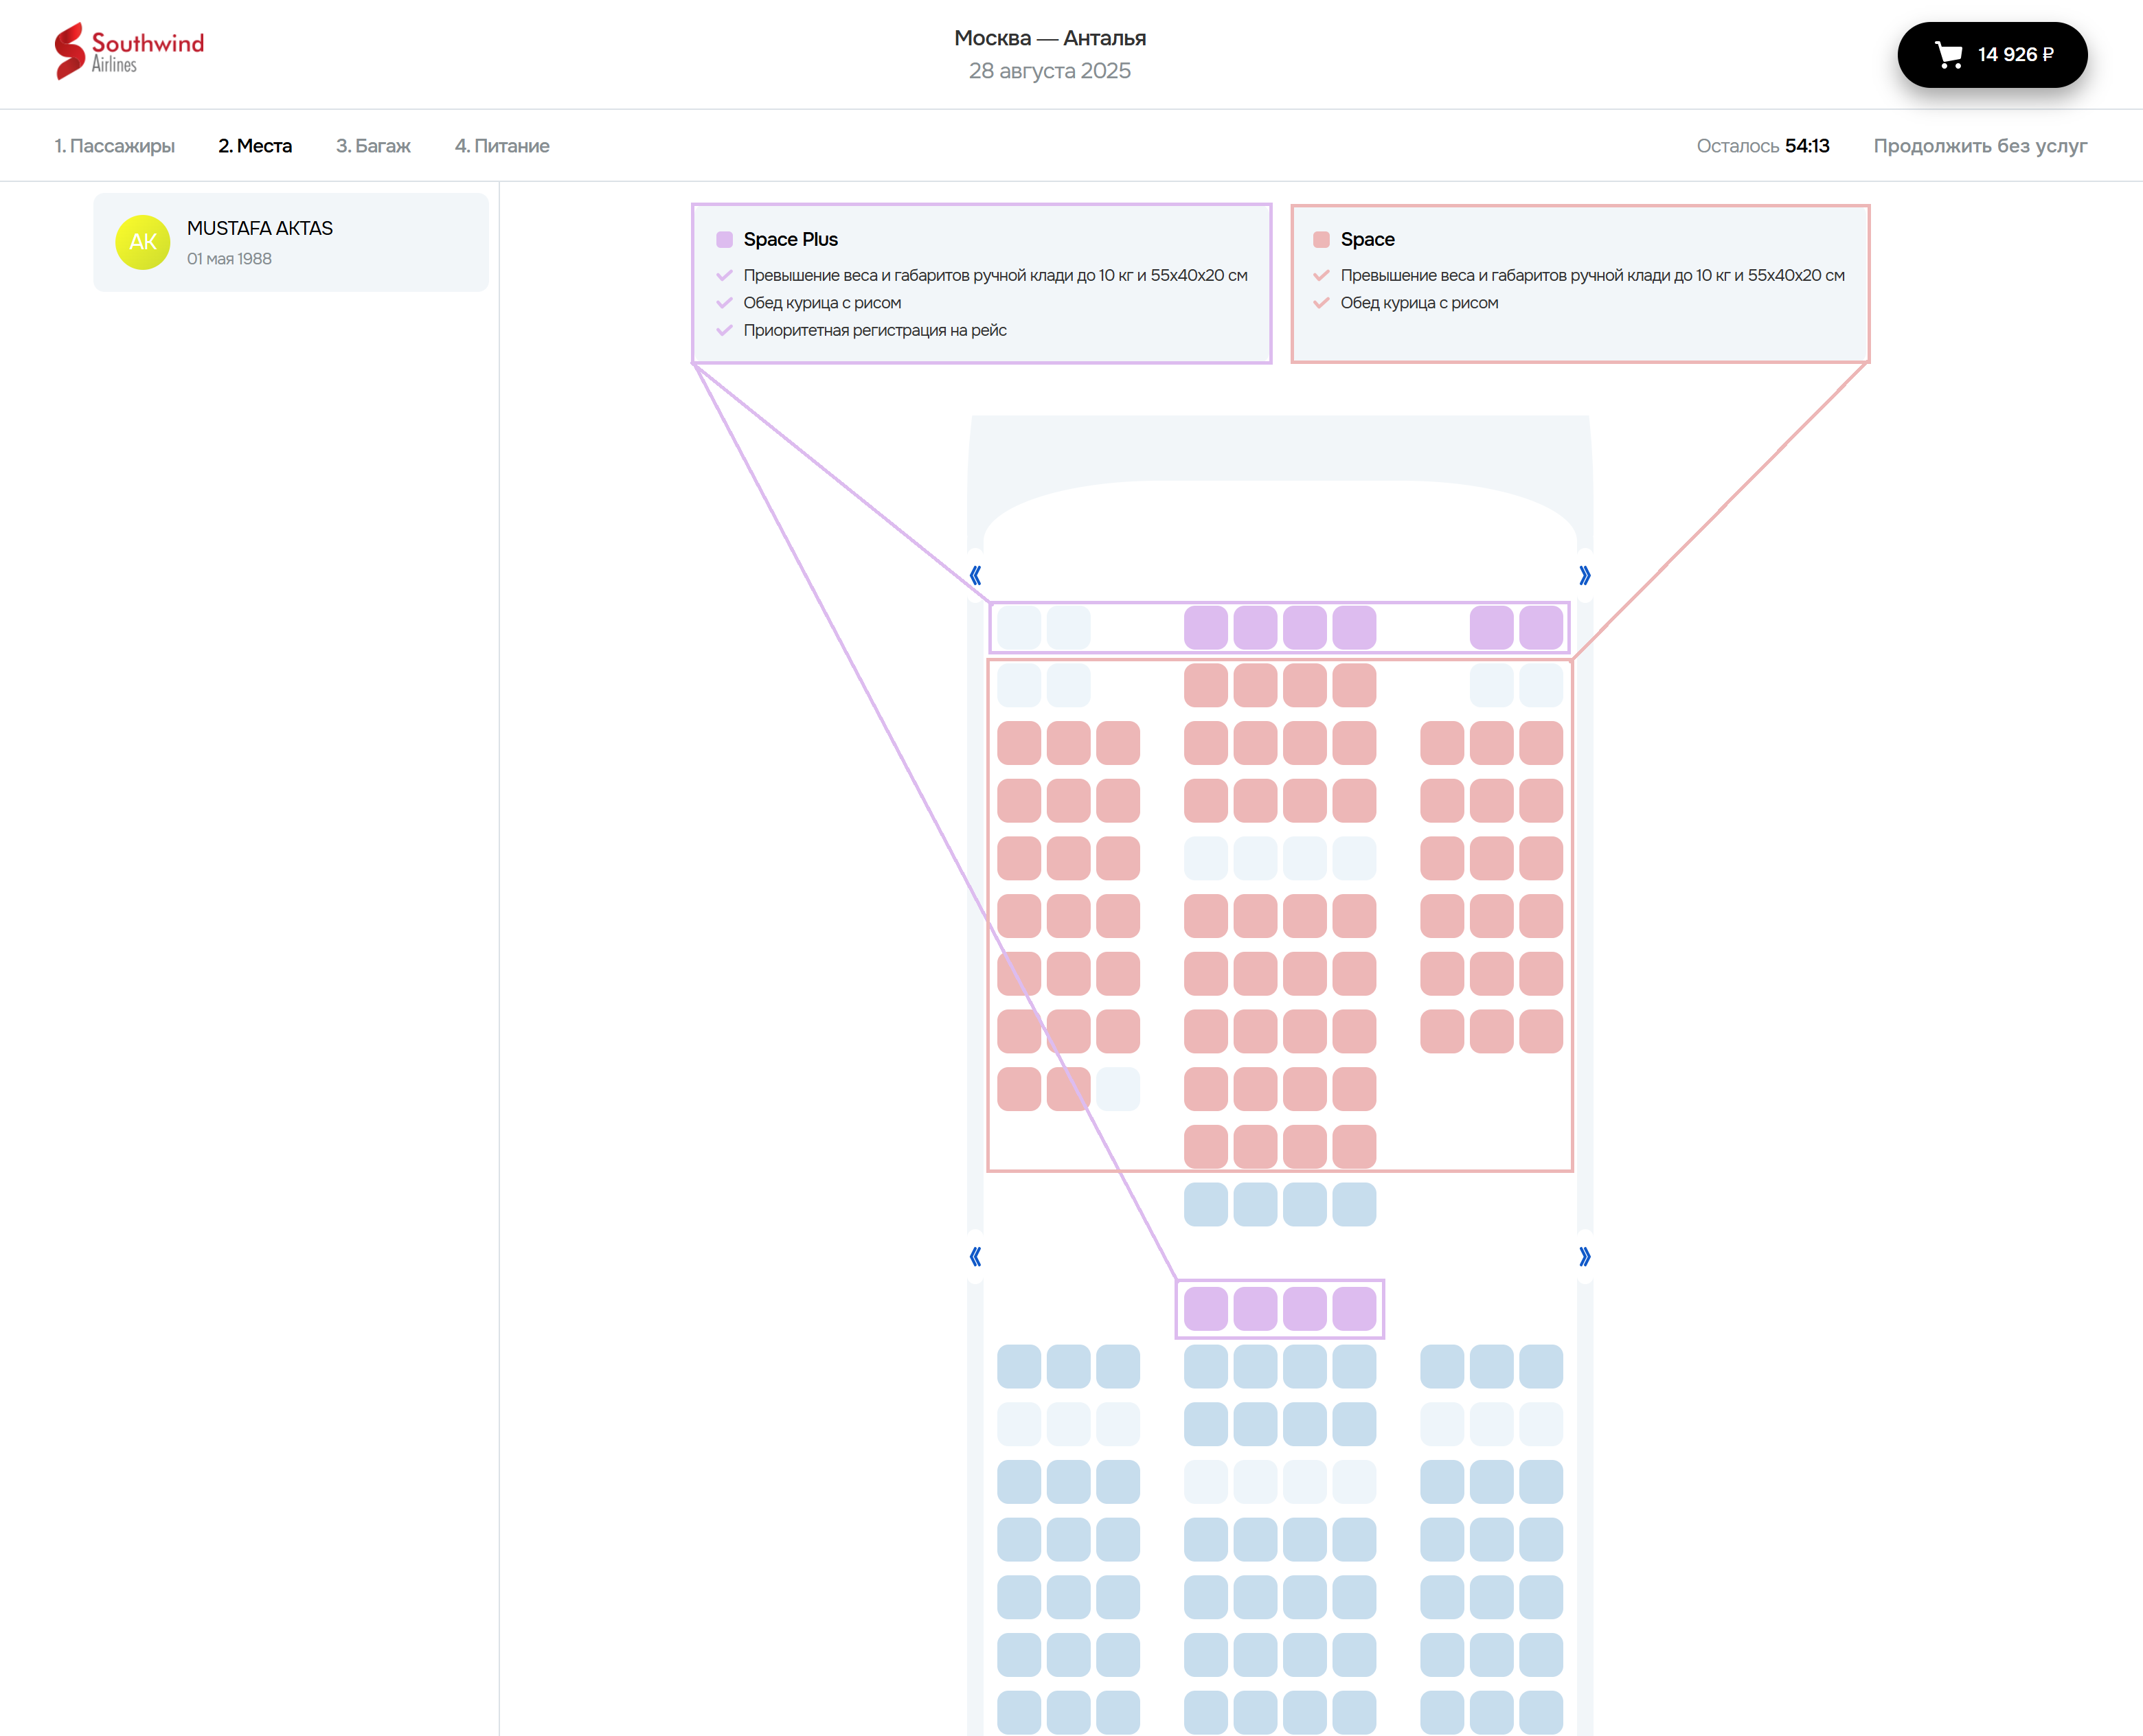Click the mid-cabin right emergency exit arrow

tap(1584, 1257)
